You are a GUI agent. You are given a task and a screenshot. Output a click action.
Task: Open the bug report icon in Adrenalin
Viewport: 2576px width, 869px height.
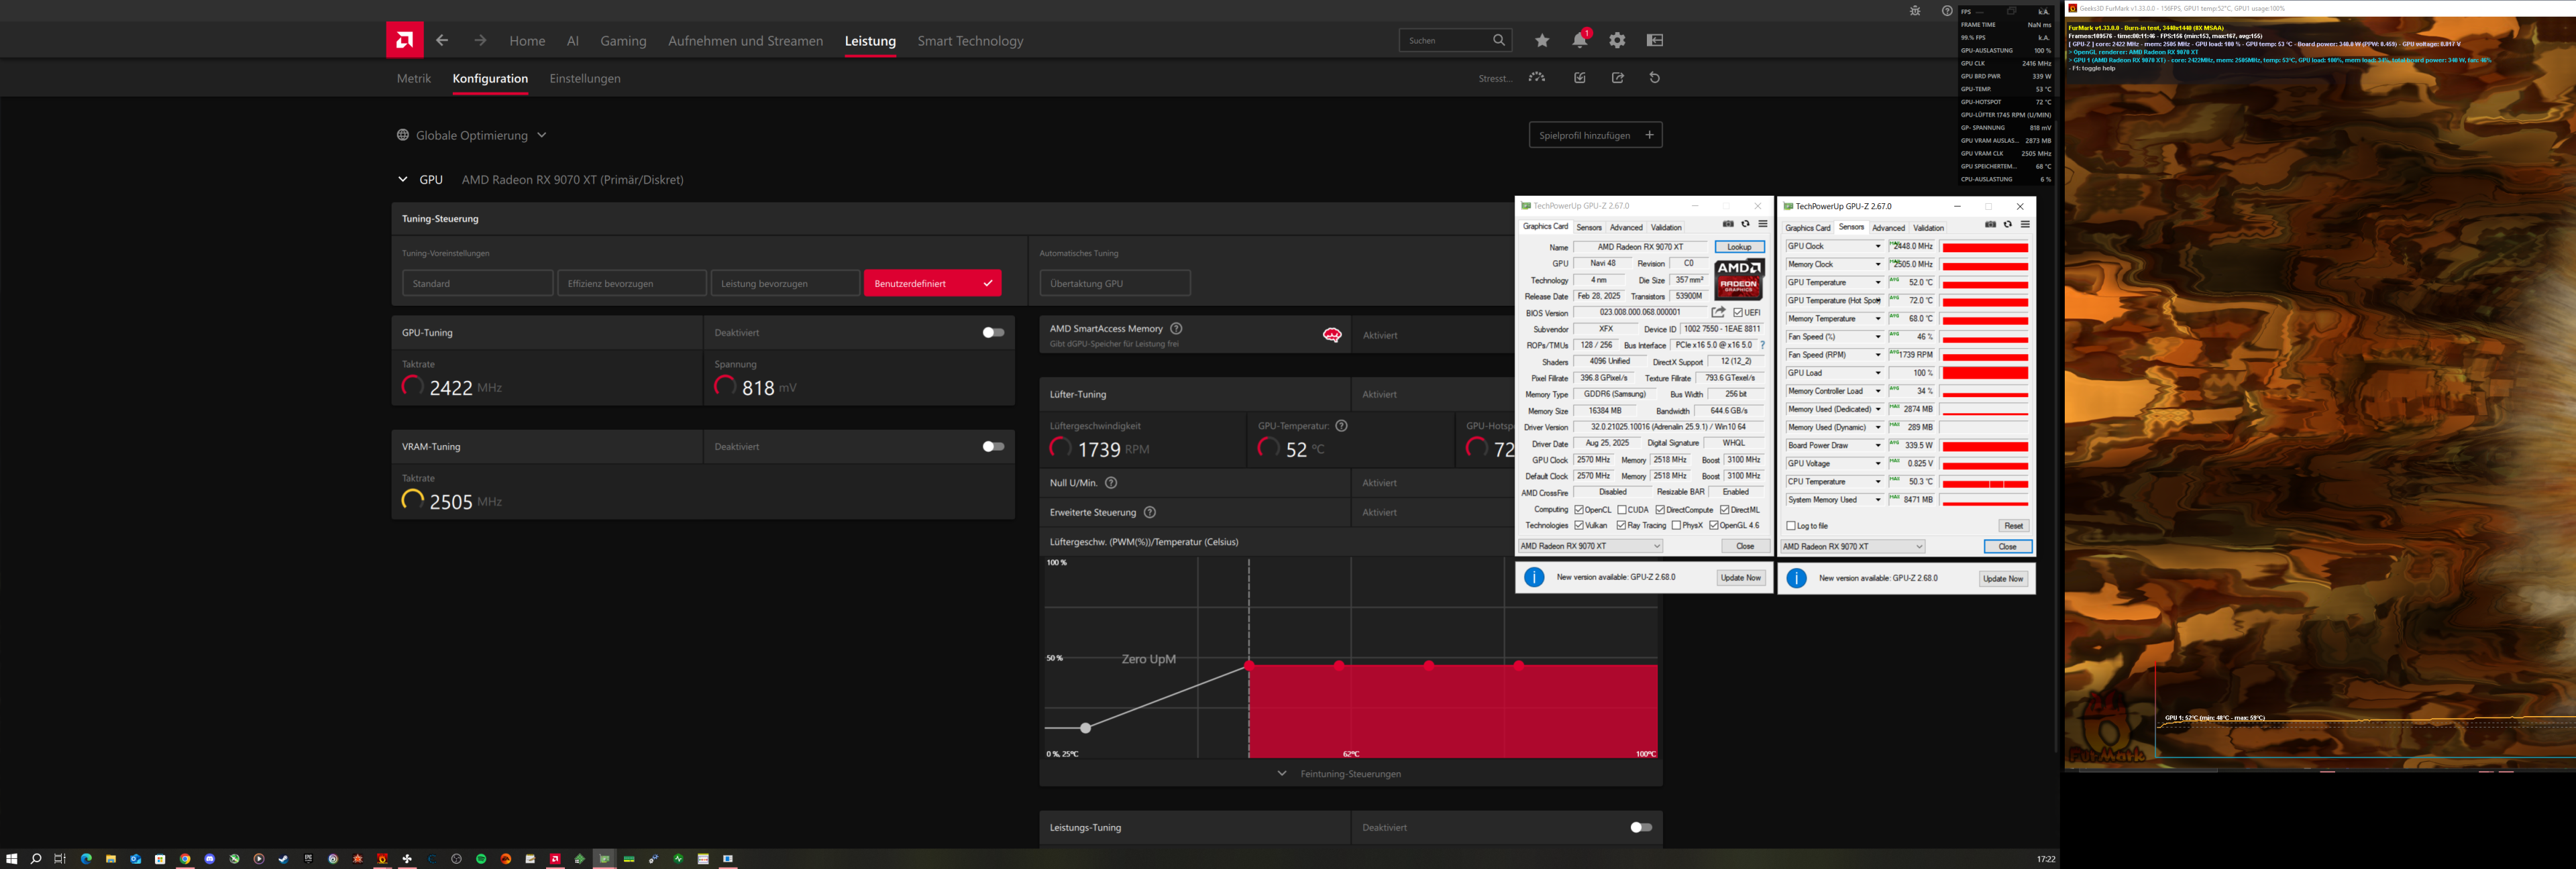tap(1915, 11)
